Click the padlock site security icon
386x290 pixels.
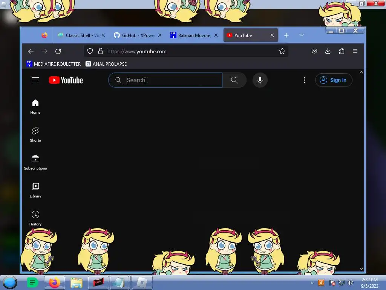tap(100, 51)
